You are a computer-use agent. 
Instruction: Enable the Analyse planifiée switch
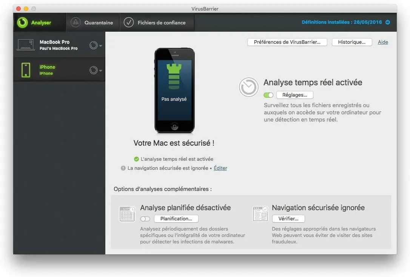[145, 219]
